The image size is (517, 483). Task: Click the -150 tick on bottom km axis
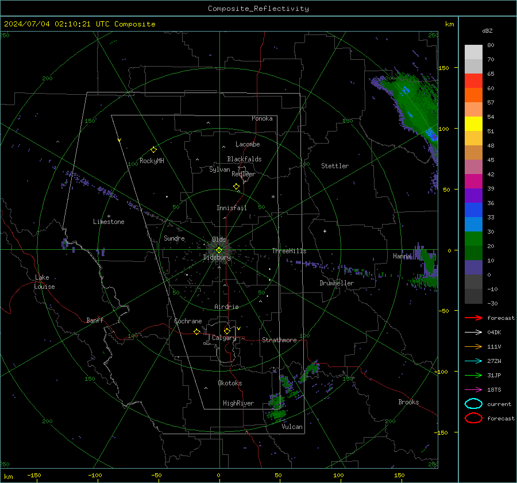pos(34,475)
